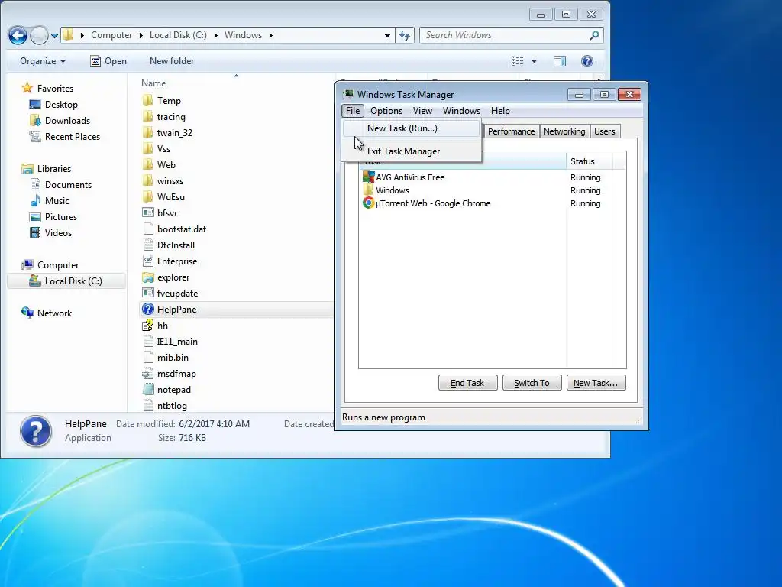
Task: Open Options menu in Task Manager
Action: [x=386, y=111]
